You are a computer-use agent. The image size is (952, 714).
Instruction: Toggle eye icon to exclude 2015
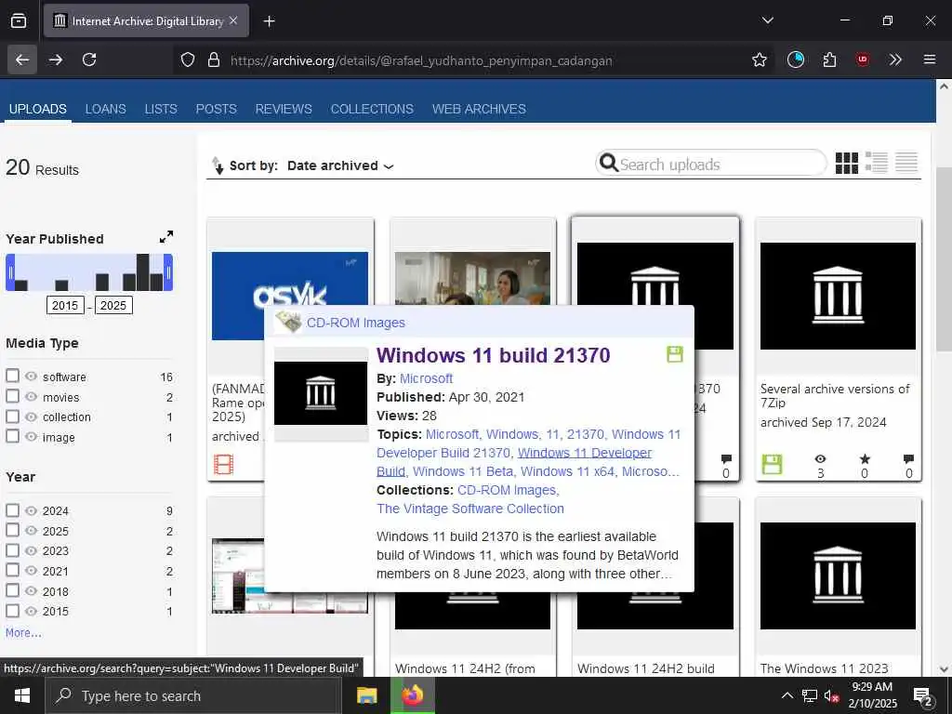point(31,611)
